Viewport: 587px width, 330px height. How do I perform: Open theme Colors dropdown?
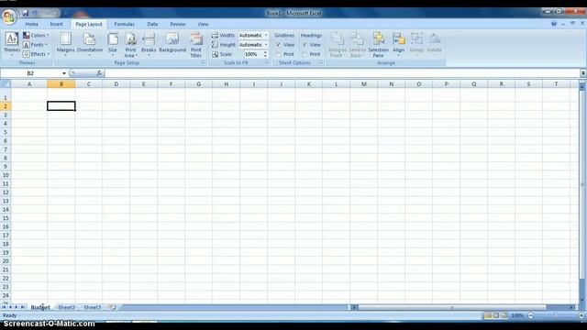coord(36,35)
